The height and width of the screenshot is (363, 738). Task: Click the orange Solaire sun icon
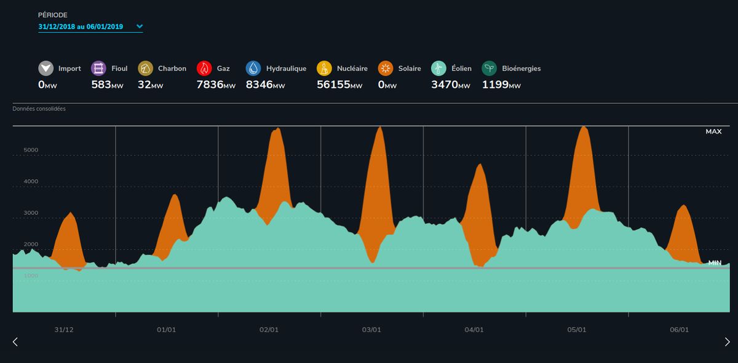(386, 68)
